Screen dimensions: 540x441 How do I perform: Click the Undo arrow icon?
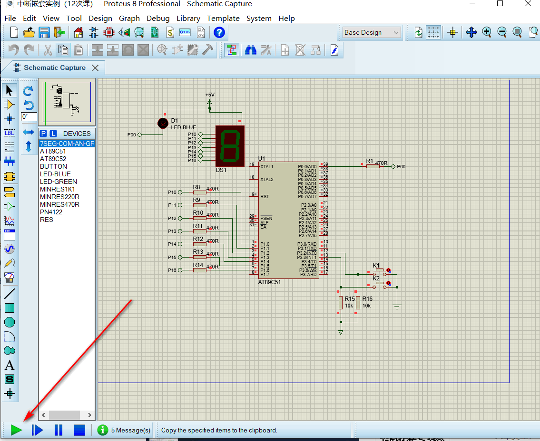(13, 50)
